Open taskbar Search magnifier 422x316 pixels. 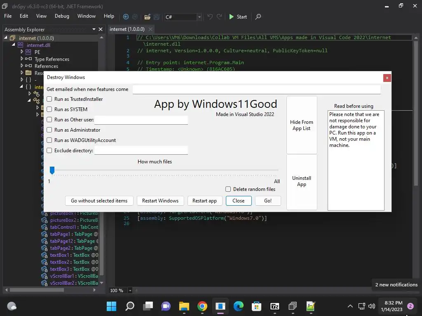(130, 306)
